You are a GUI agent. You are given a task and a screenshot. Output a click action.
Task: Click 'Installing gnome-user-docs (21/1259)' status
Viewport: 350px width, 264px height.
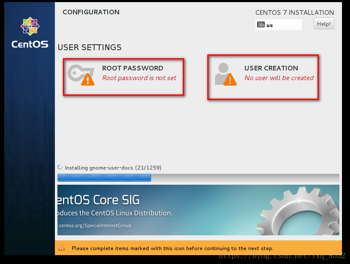113,168
